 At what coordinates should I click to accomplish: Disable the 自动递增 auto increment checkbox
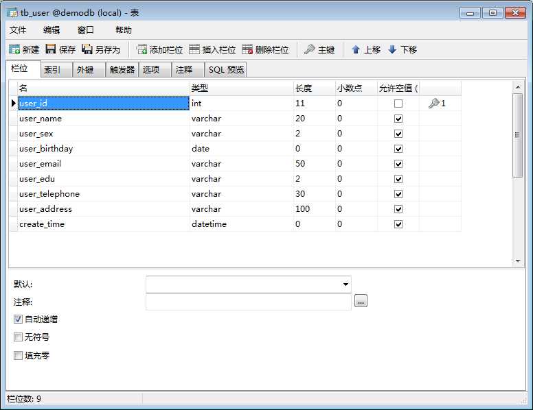coord(18,319)
